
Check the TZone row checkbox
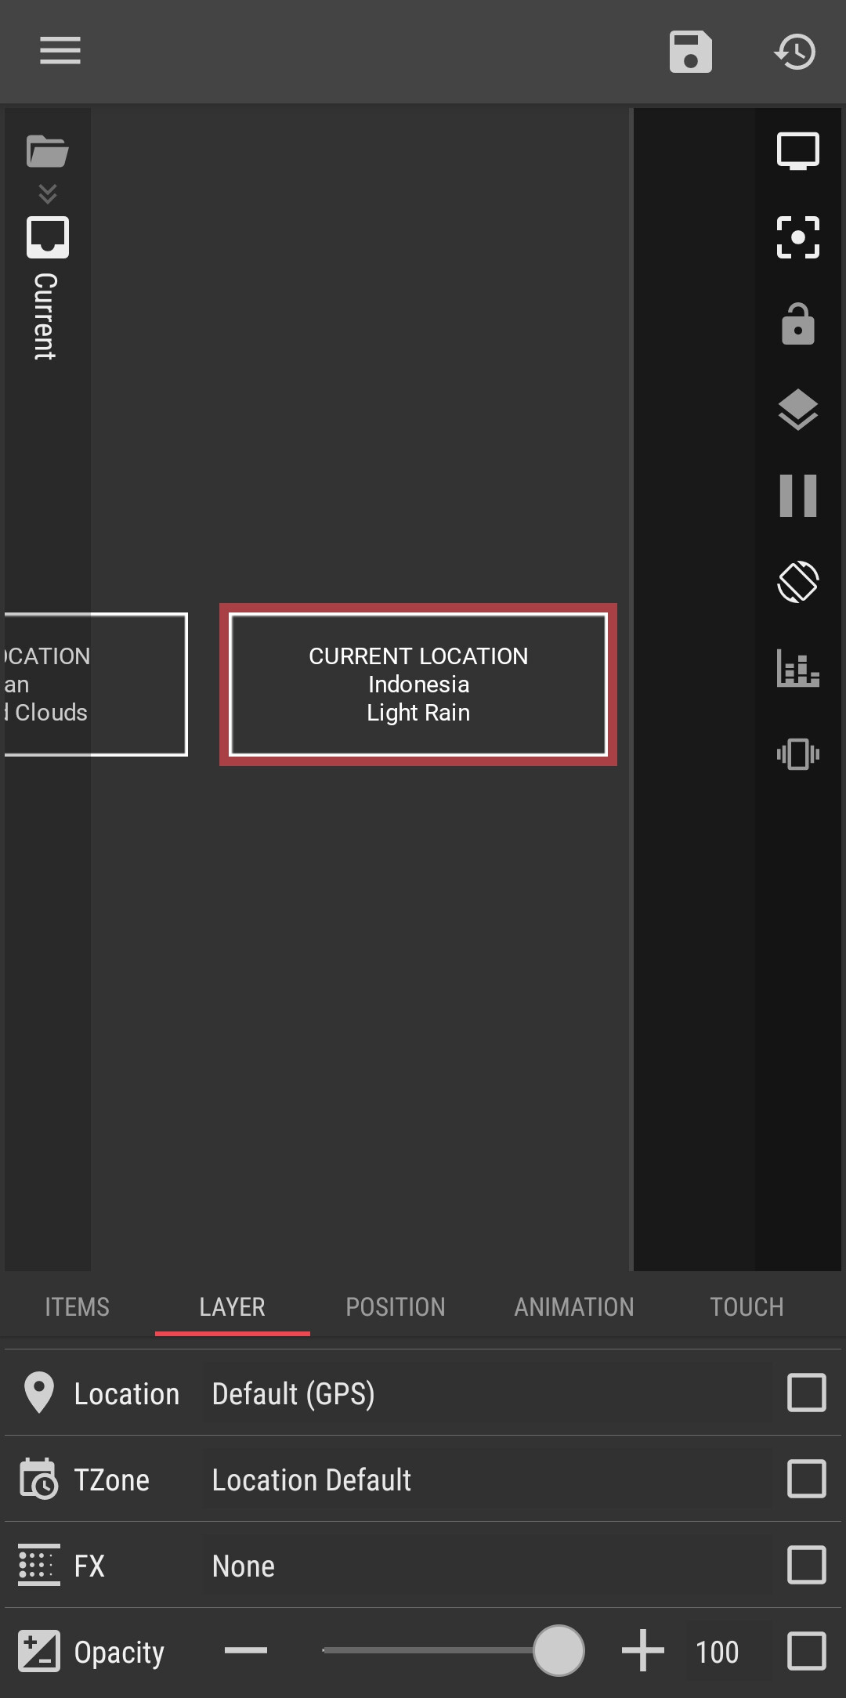806,1479
